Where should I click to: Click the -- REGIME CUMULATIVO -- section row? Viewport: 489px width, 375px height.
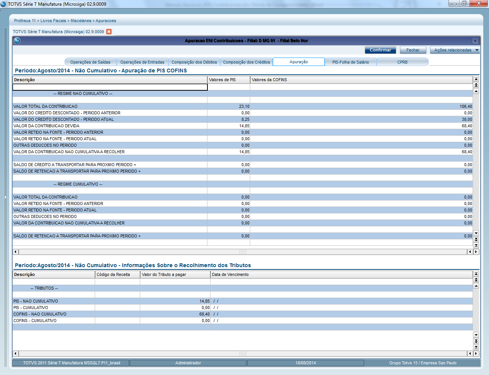[x=243, y=184]
